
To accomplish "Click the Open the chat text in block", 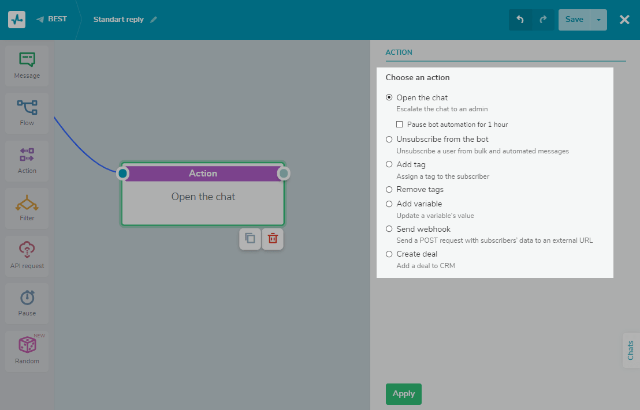I will 203,197.
